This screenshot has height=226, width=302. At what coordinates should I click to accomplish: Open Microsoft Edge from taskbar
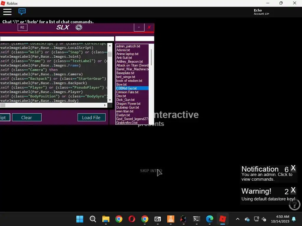point(210,219)
